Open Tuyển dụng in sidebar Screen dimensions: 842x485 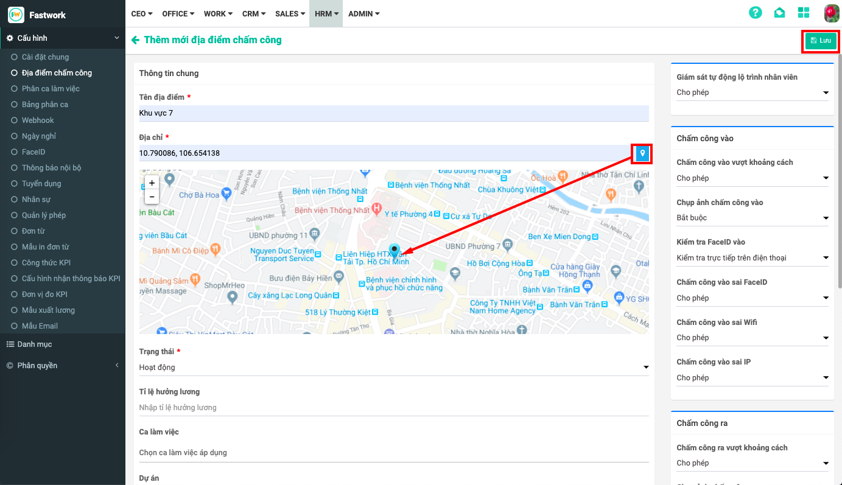(x=41, y=184)
